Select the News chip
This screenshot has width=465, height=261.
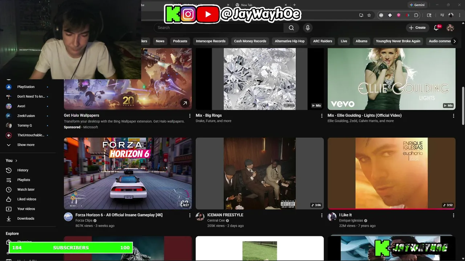(x=160, y=41)
